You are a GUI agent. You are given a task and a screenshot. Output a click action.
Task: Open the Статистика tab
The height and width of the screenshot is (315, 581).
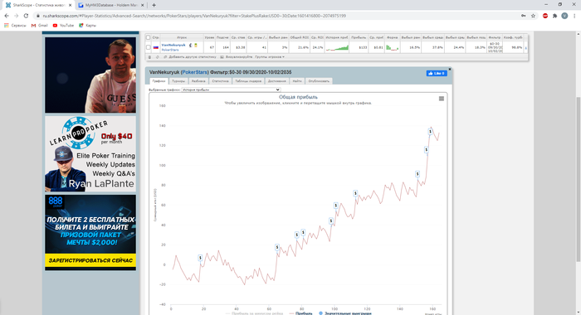(x=220, y=81)
